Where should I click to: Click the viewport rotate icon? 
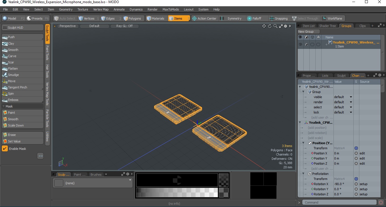pyautogui.click(x=270, y=26)
